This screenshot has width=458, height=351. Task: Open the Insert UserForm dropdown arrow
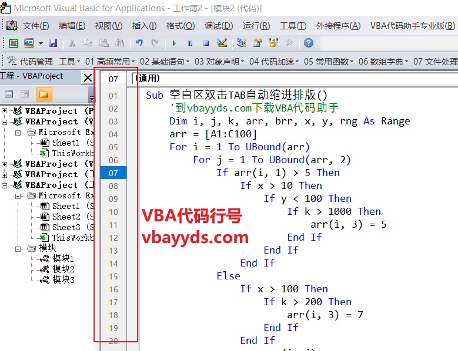41,43
